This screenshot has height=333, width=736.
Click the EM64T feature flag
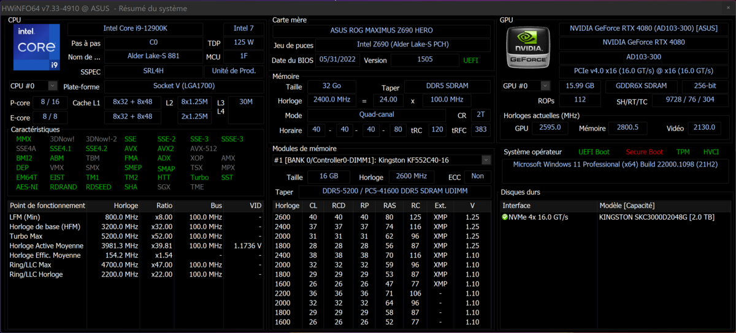26,178
